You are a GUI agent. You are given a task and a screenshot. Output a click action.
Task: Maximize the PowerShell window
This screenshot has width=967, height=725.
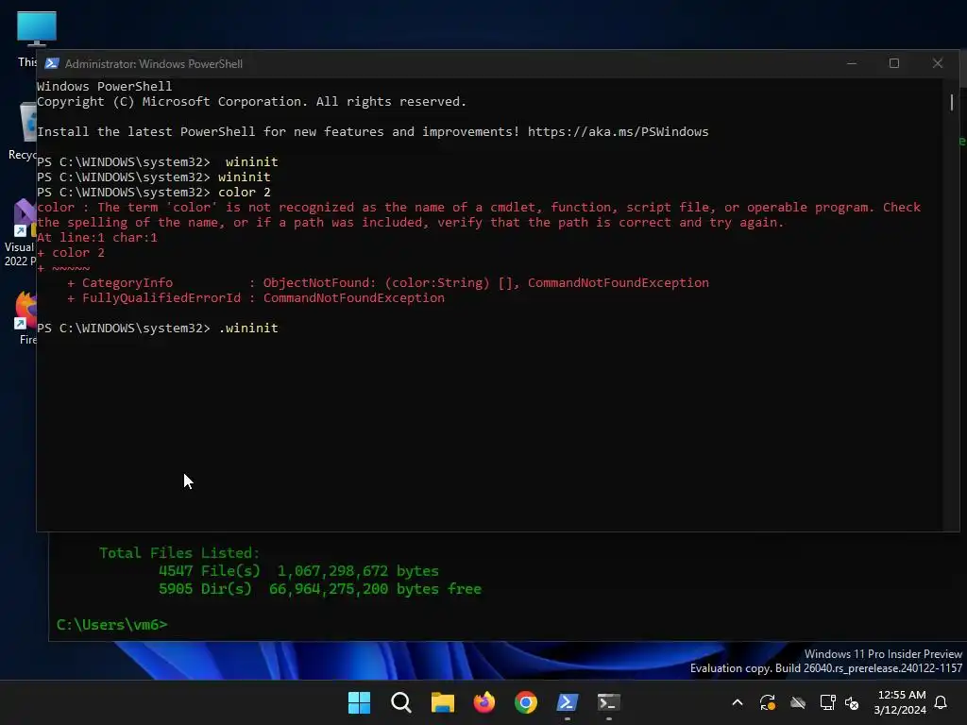point(894,63)
